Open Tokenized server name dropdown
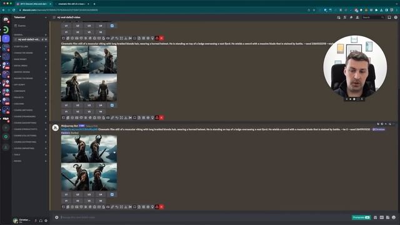400x225 pixels. [30, 17]
